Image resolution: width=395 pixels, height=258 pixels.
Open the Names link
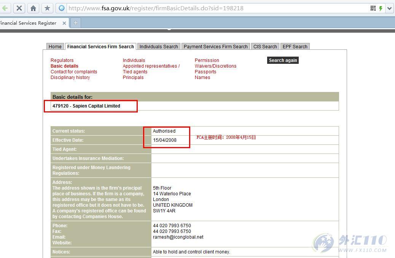coord(202,78)
